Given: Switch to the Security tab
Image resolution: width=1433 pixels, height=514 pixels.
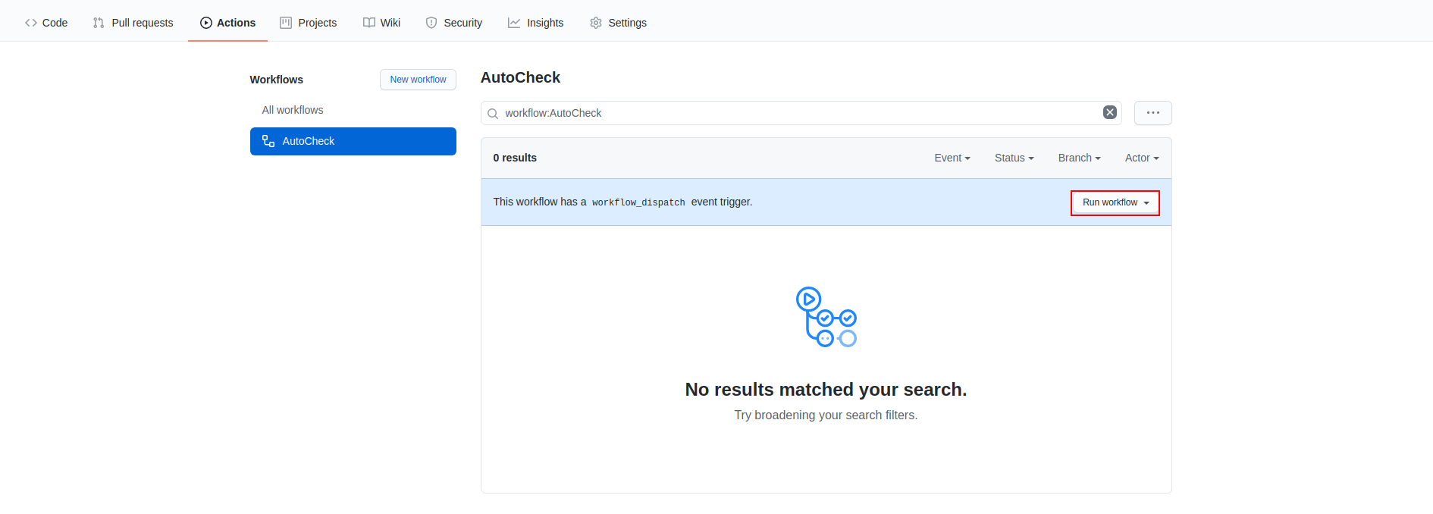Looking at the screenshot, I should 453,23.
